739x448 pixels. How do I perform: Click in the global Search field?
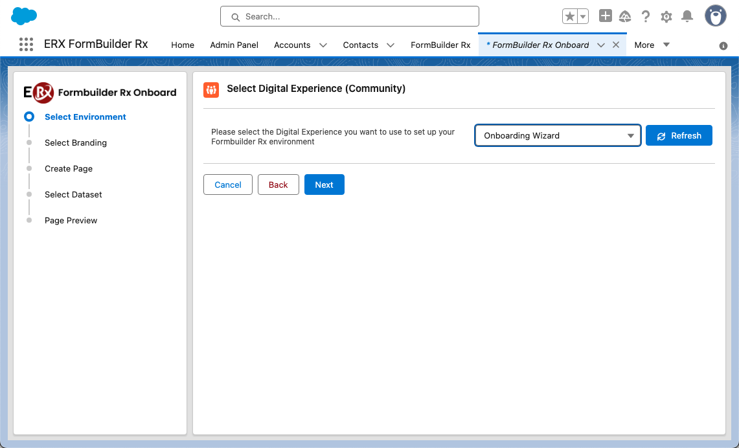350,17
